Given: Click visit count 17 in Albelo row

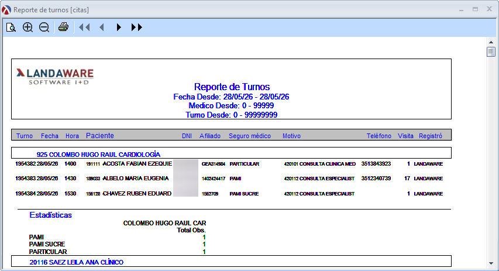Looking at the screenshot, I should [407, 179].
